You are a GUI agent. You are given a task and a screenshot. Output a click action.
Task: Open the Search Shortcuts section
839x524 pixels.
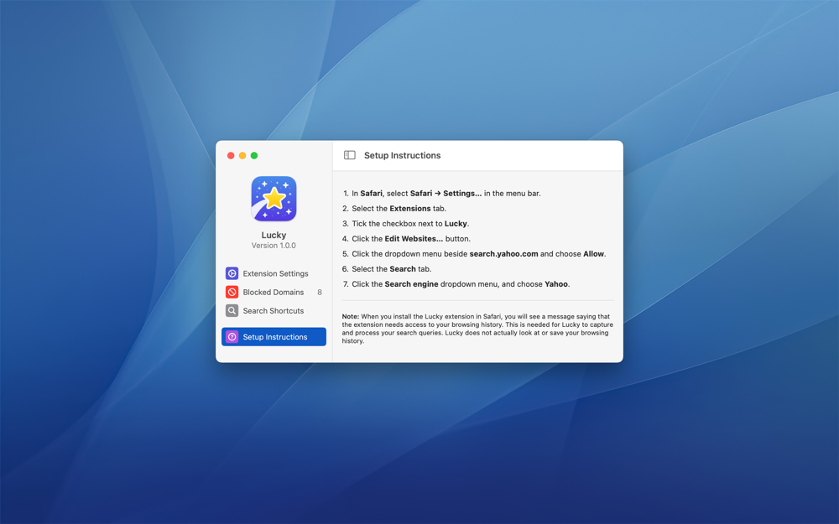click(274, 311)
